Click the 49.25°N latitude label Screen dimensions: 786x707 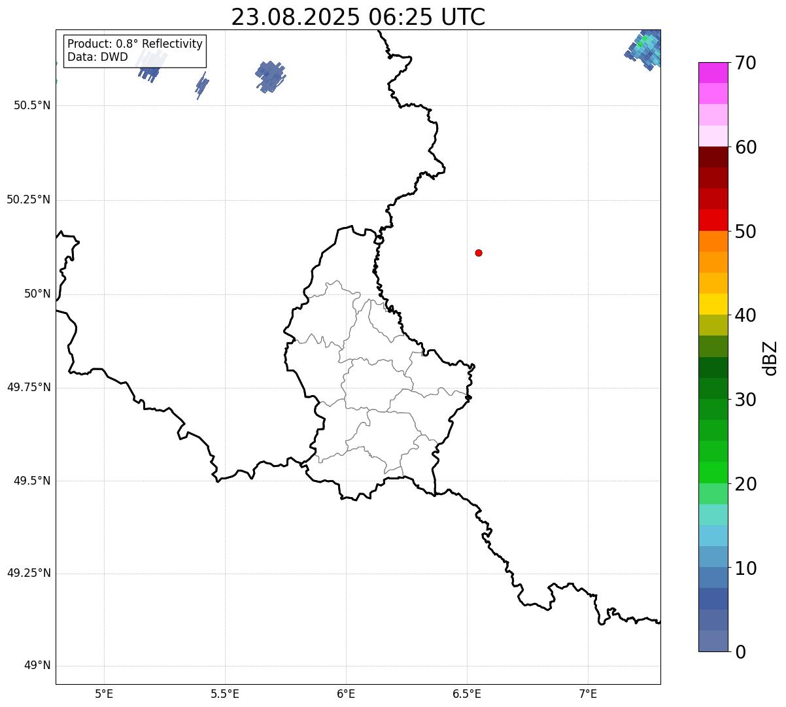[x=29, y=573]
